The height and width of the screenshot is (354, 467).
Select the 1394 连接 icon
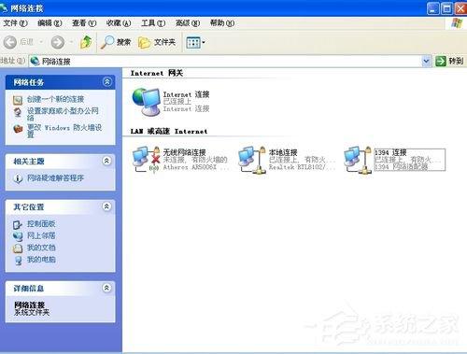358,160
